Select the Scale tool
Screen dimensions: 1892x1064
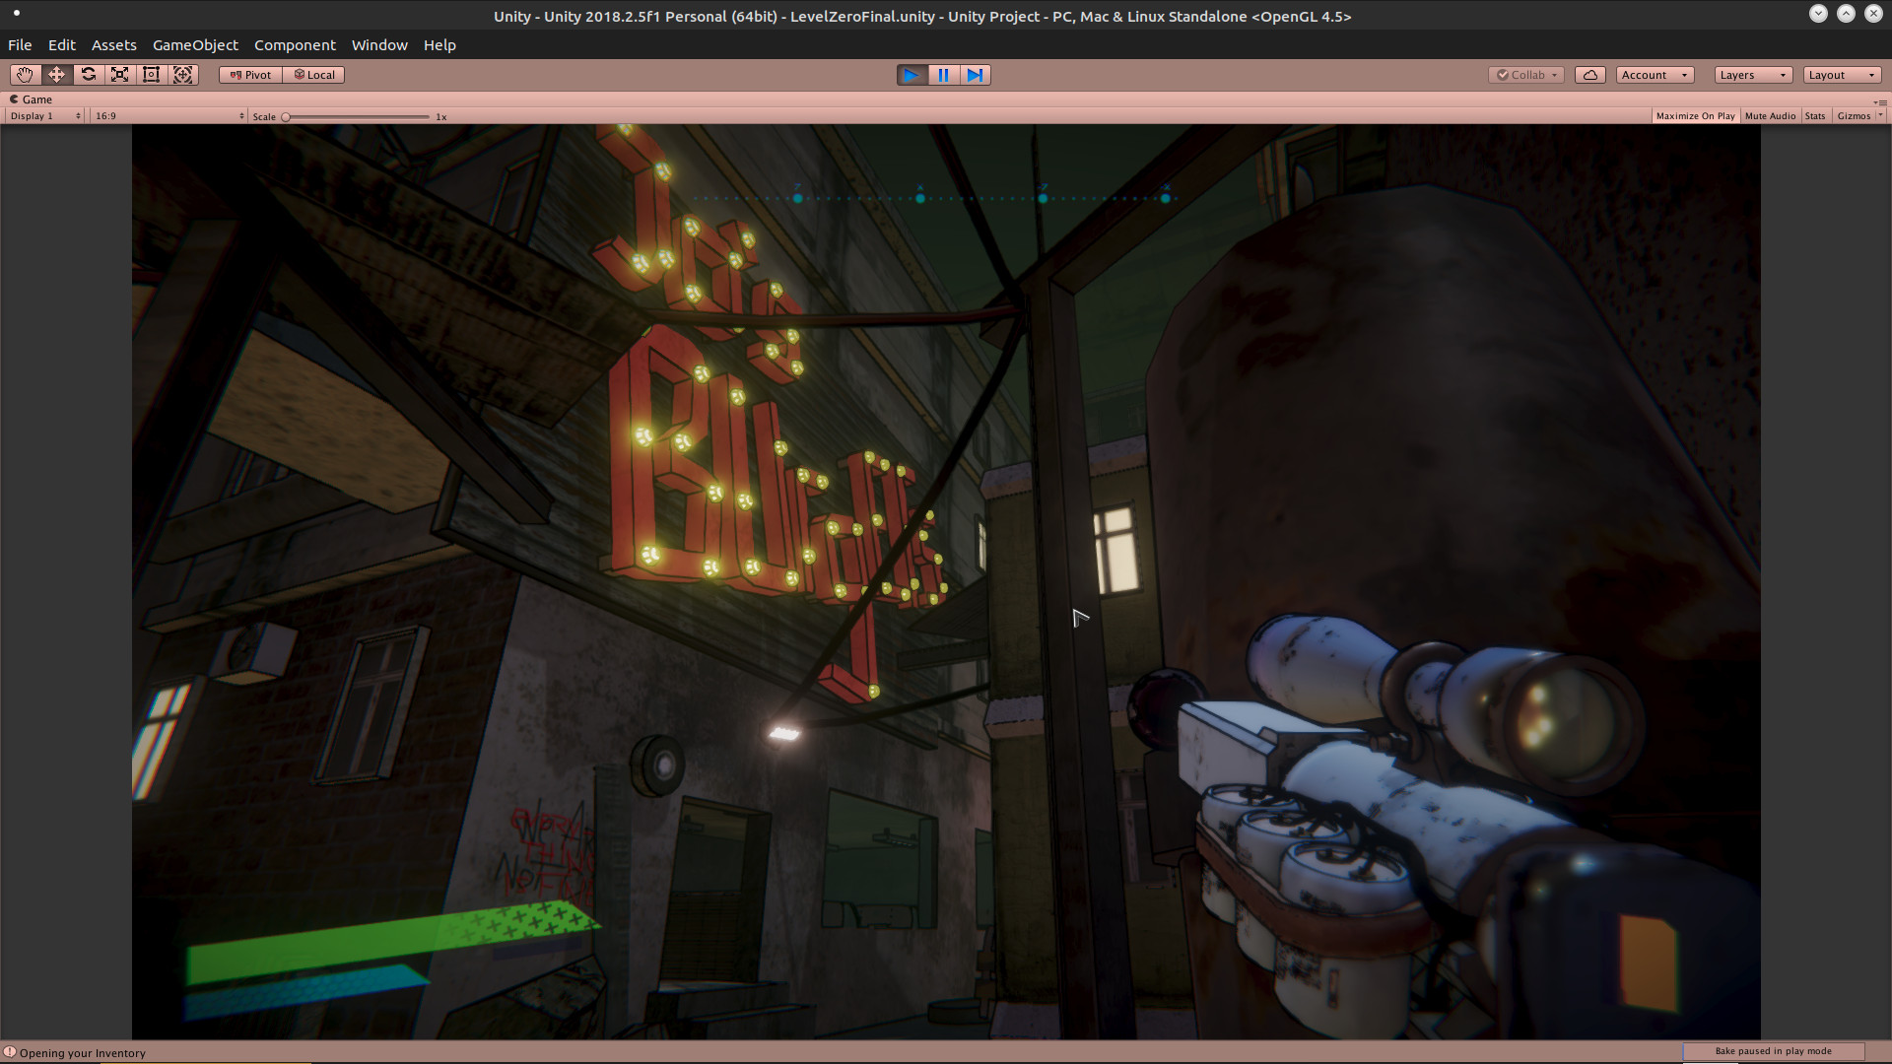pos(120,75)
